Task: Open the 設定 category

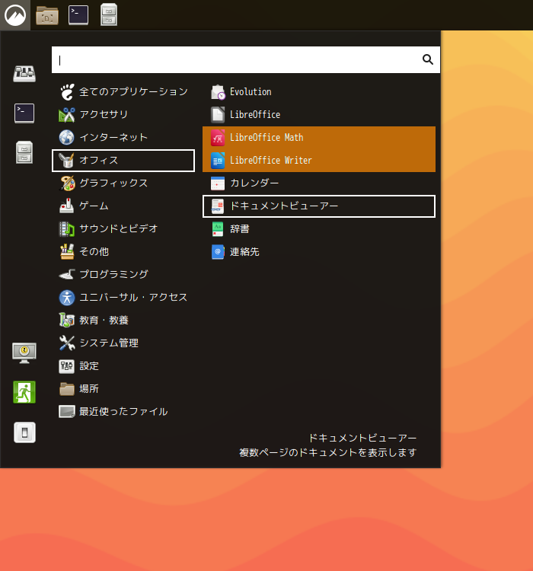Action: pos(123,366)
